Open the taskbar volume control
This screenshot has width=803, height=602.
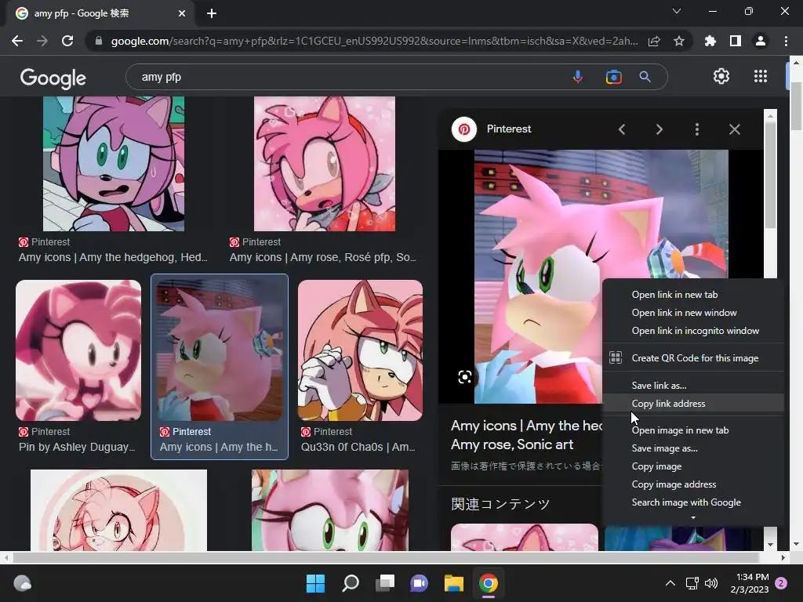tap(711, 583)
